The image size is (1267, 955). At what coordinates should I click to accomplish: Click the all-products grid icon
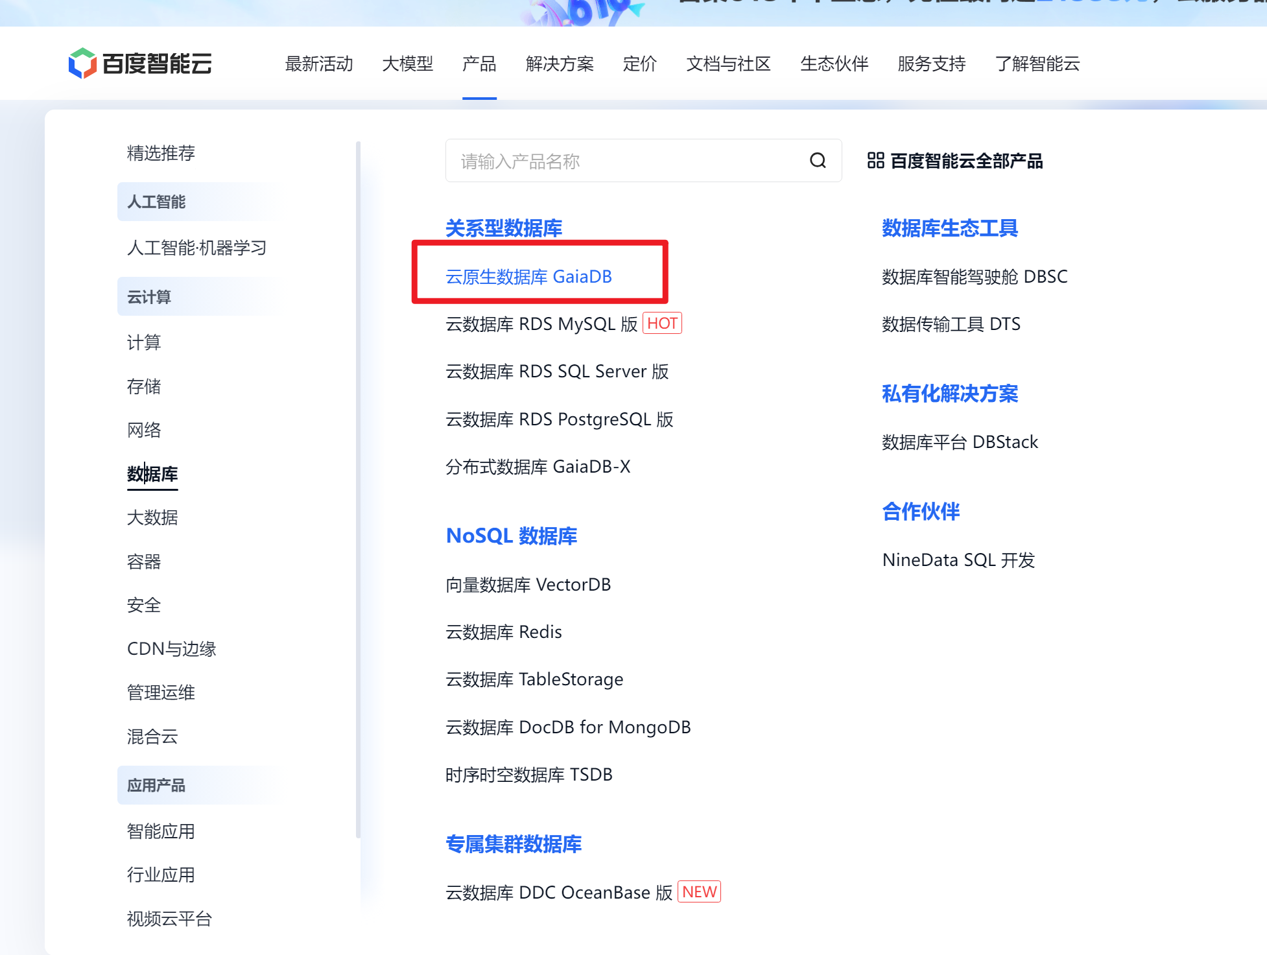tap(875, 161)
